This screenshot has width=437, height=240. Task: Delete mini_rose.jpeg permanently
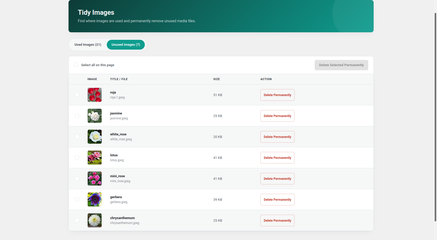(277, 179)
